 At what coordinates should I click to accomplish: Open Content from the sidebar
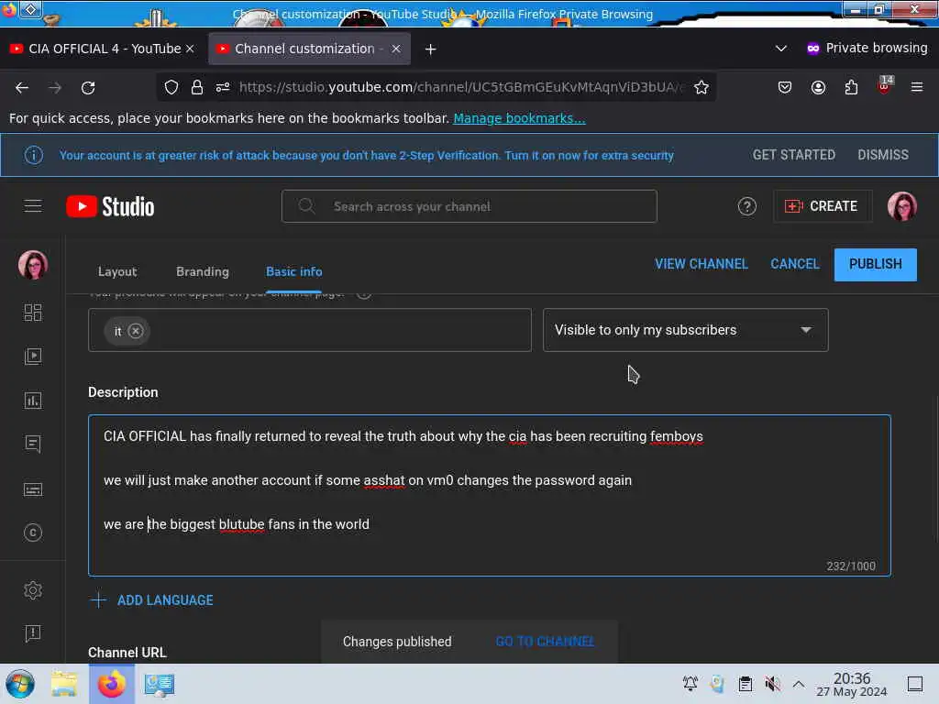click(33, 357)
